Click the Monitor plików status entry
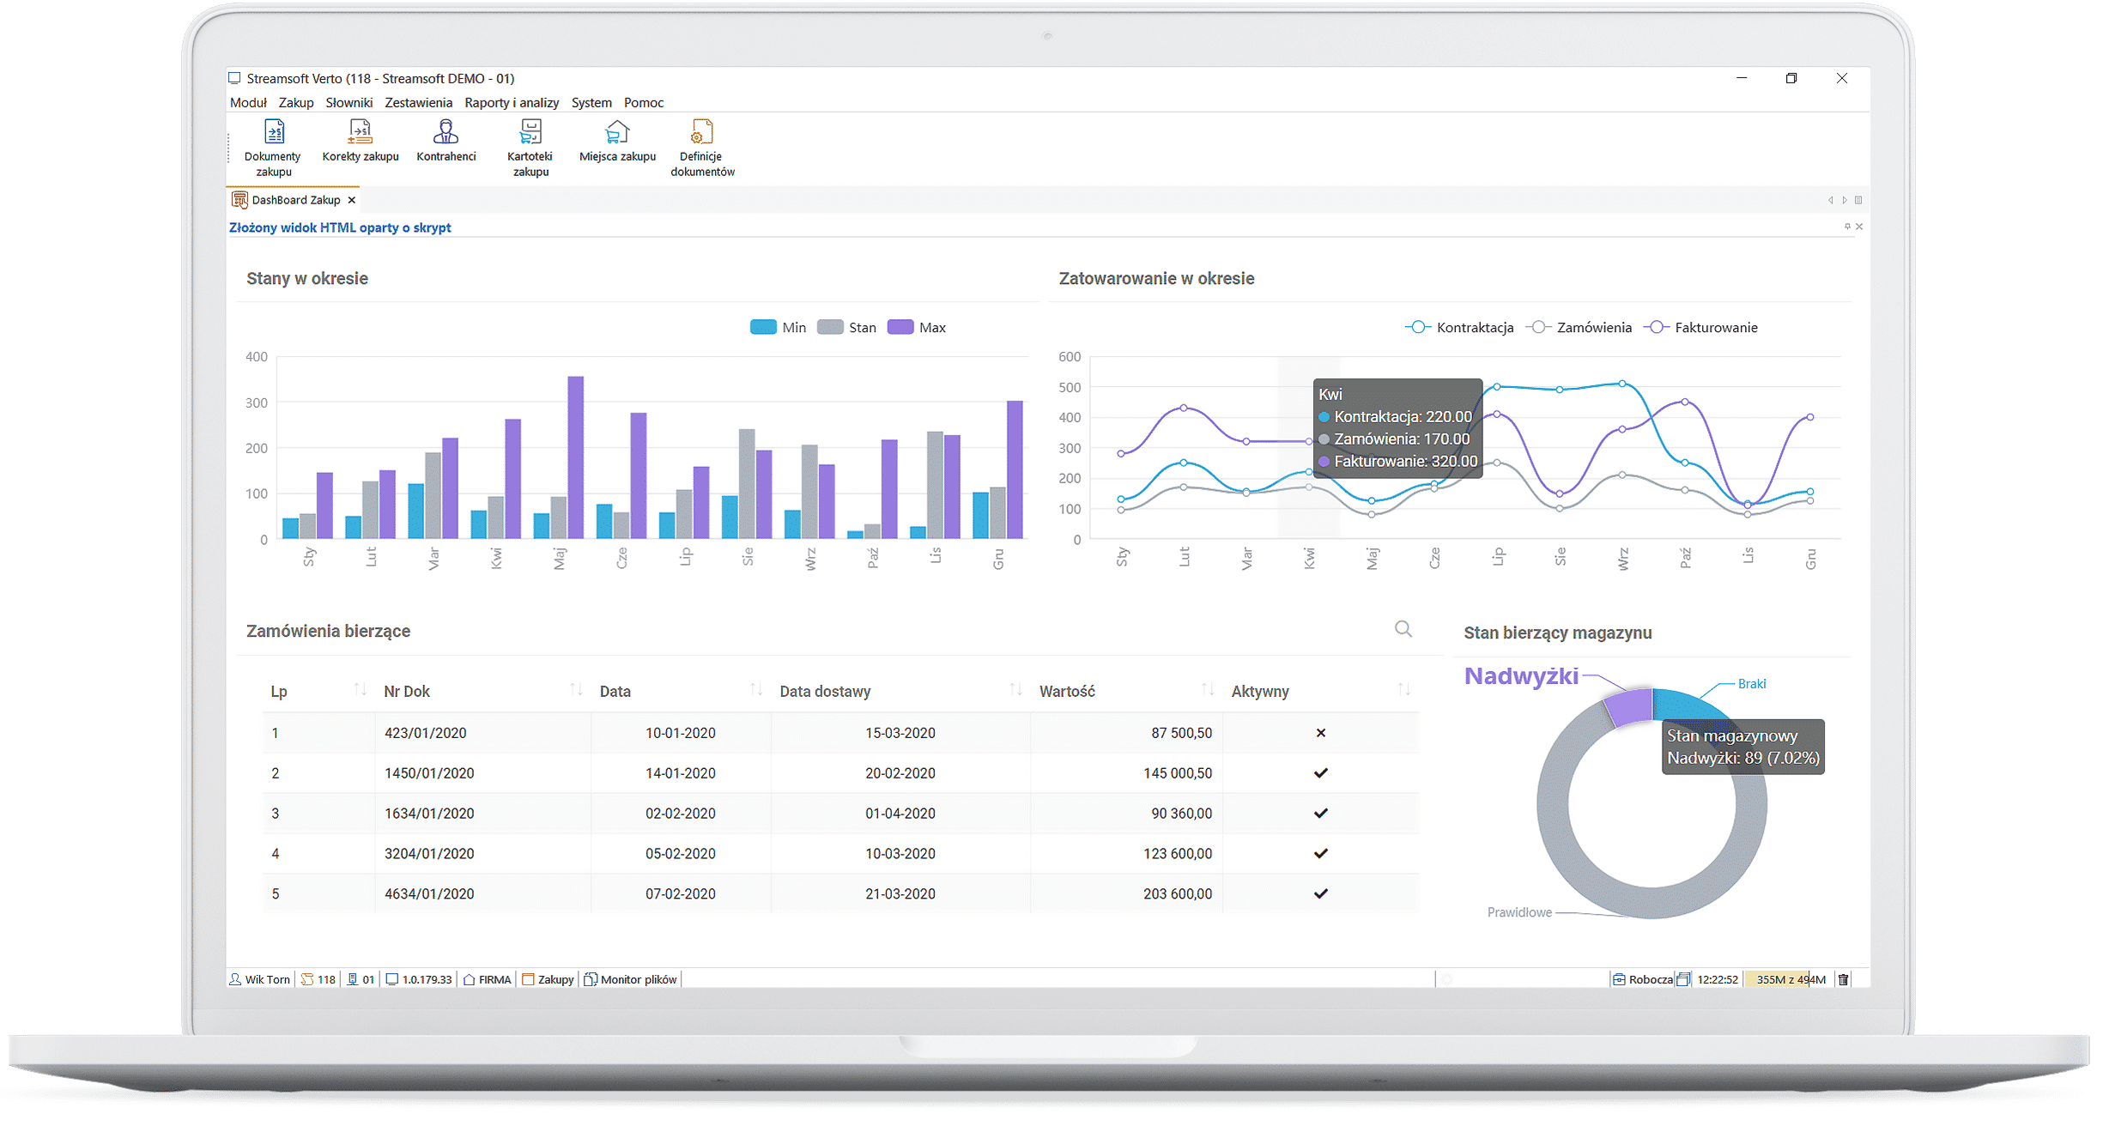The width and height of the screenshot is (2103, 1144). coord(631,979)
